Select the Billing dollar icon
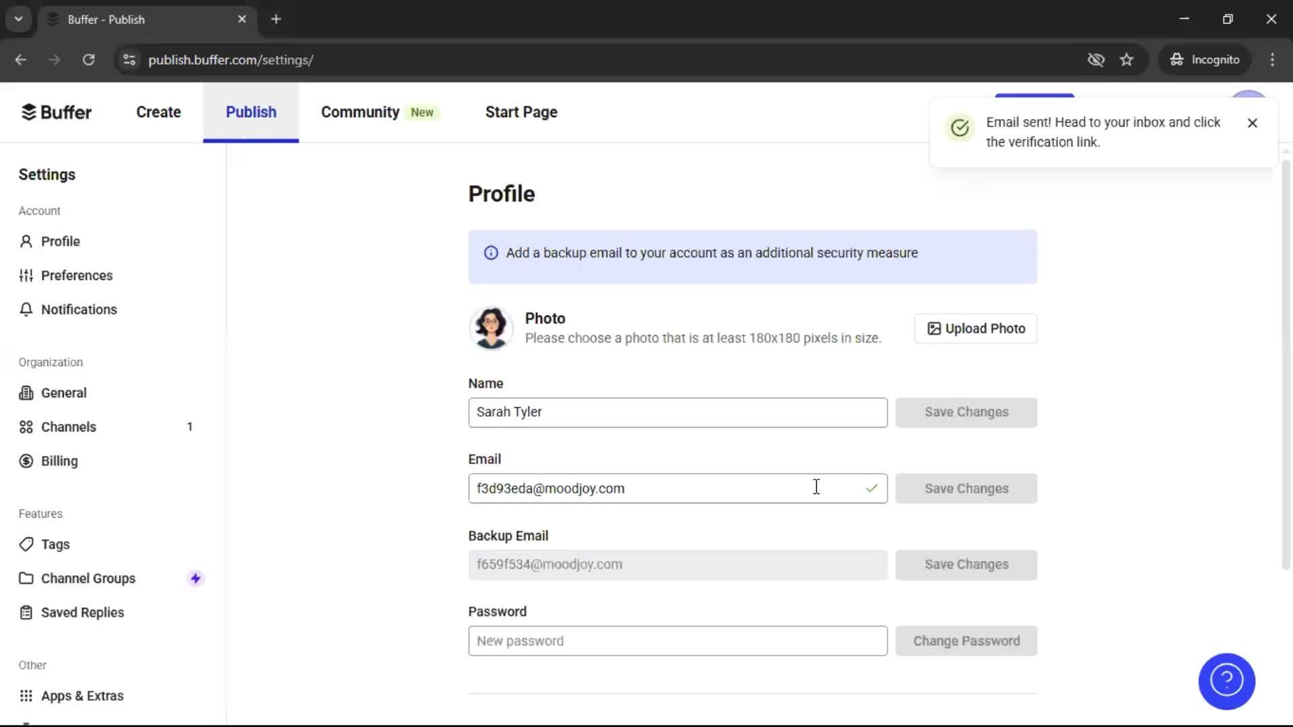The image size is (1293, 727). [26, 461]
